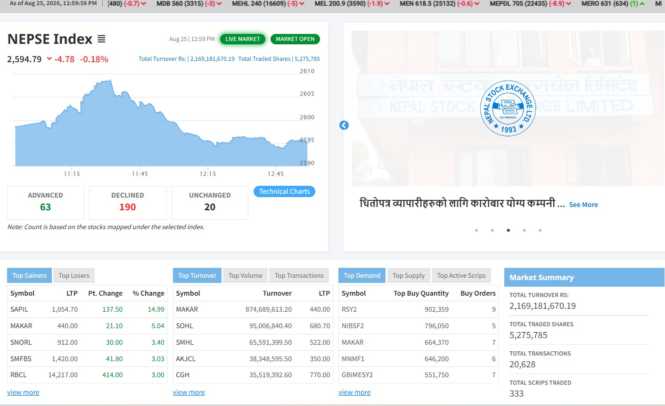
Task: Click MAKAR symbol in Top Turnover table
Action: tap(187, 309)
